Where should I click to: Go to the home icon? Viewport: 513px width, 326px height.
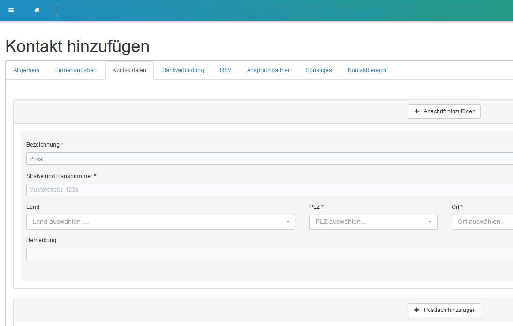[37, 10]
